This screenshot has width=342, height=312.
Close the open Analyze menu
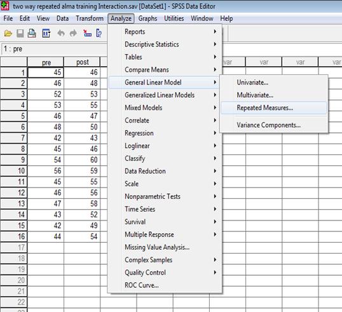coord(121,18)
